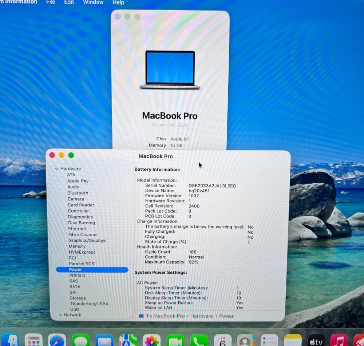Viewport: 364px width, 346px height.
Task: Select Bluetooth in the Hardware sidebar
Action: click(x=78, y=193)
